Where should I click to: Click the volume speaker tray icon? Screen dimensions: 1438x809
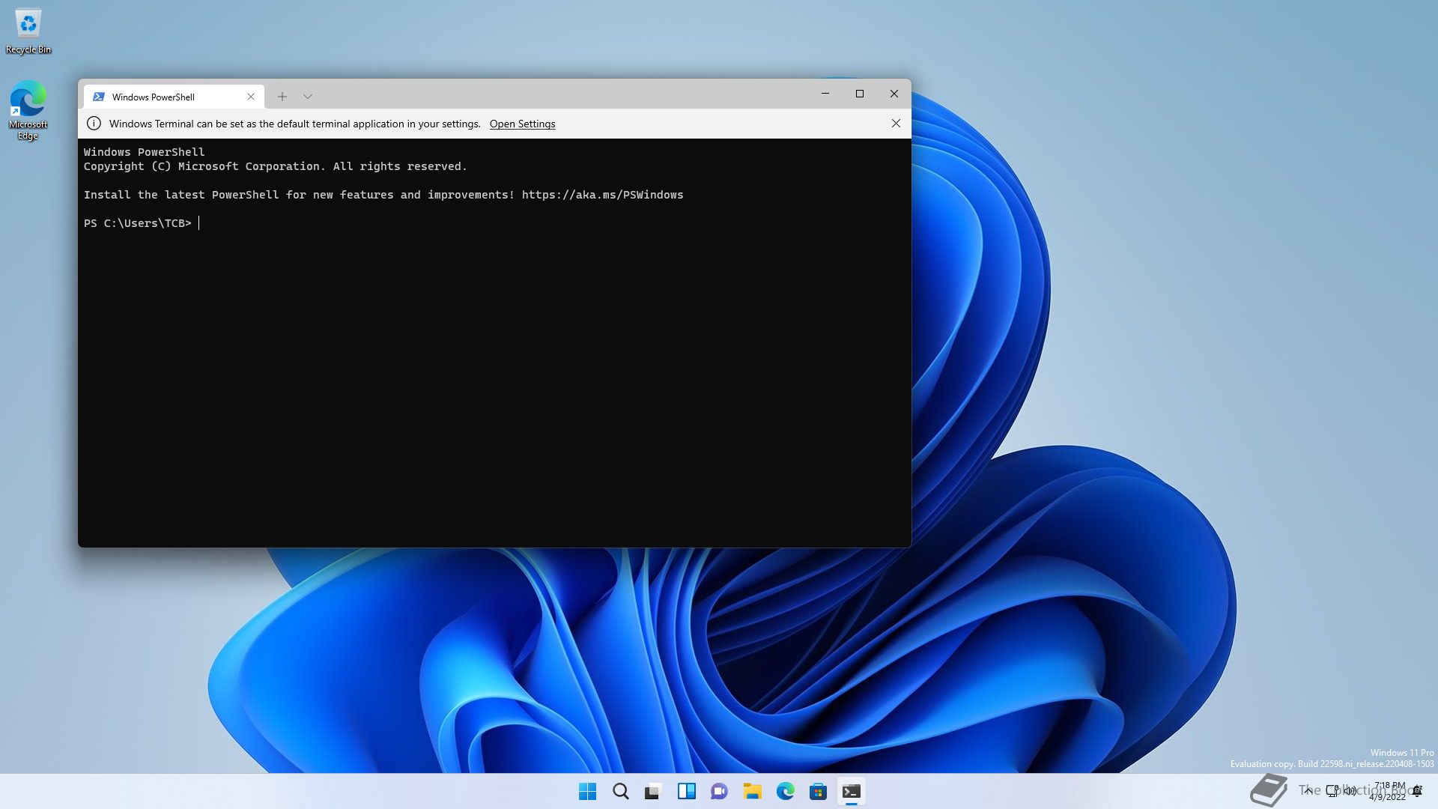1350,790
